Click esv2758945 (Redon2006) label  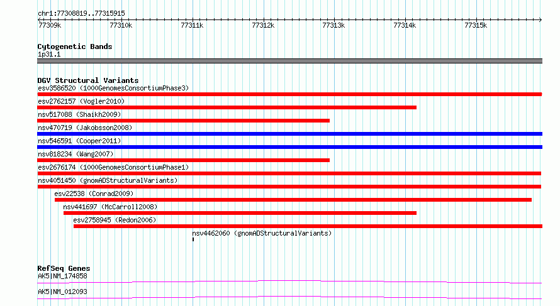pos(115,220)
